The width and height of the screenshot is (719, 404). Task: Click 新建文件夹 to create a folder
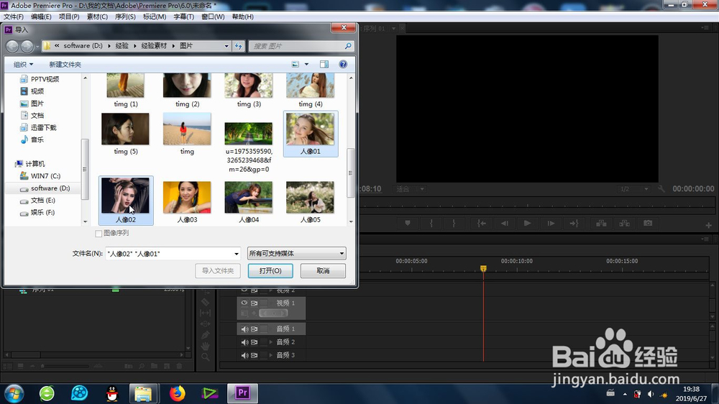click(x=65, y=64)
